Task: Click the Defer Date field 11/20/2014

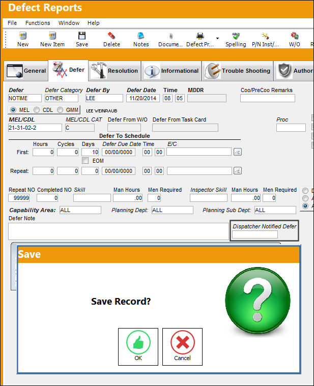Action: [143, 98]
